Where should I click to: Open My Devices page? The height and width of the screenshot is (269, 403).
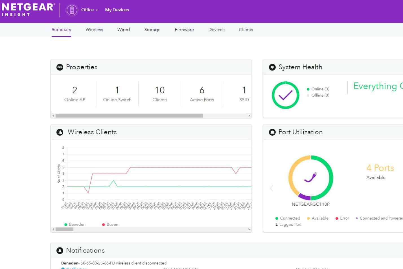coord(117,10)
